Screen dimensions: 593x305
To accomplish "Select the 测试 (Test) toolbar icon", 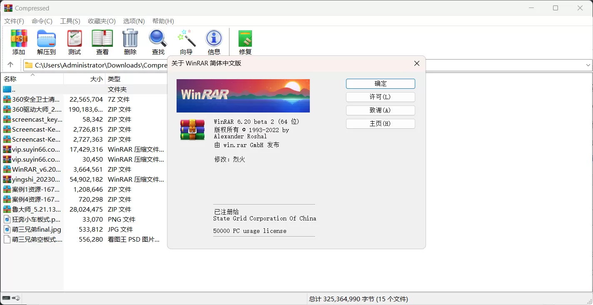I will coord(74,42).
